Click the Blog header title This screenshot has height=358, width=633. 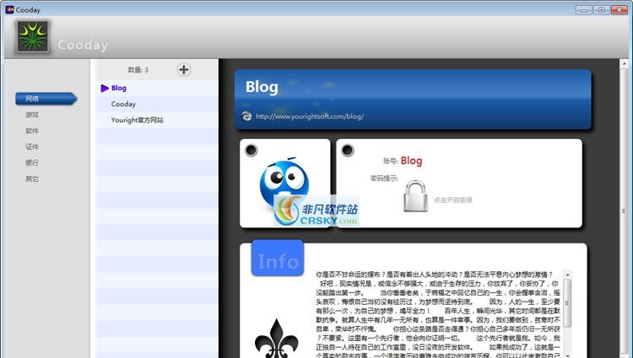pyautogui.click(x=262, y=87)
